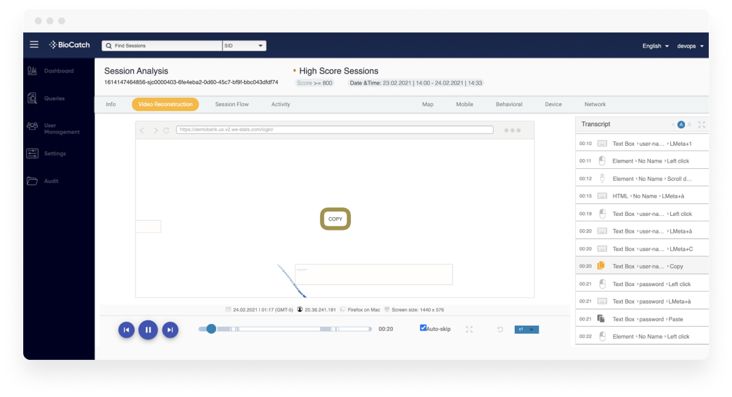The height and width of the screenshot is (397, 732).
Task: Switch to the Session Flow tab
Action: pos(232,104)
